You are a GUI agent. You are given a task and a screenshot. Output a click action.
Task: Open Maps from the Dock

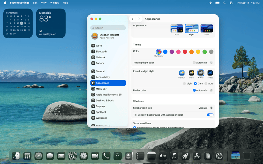point(72,156)
